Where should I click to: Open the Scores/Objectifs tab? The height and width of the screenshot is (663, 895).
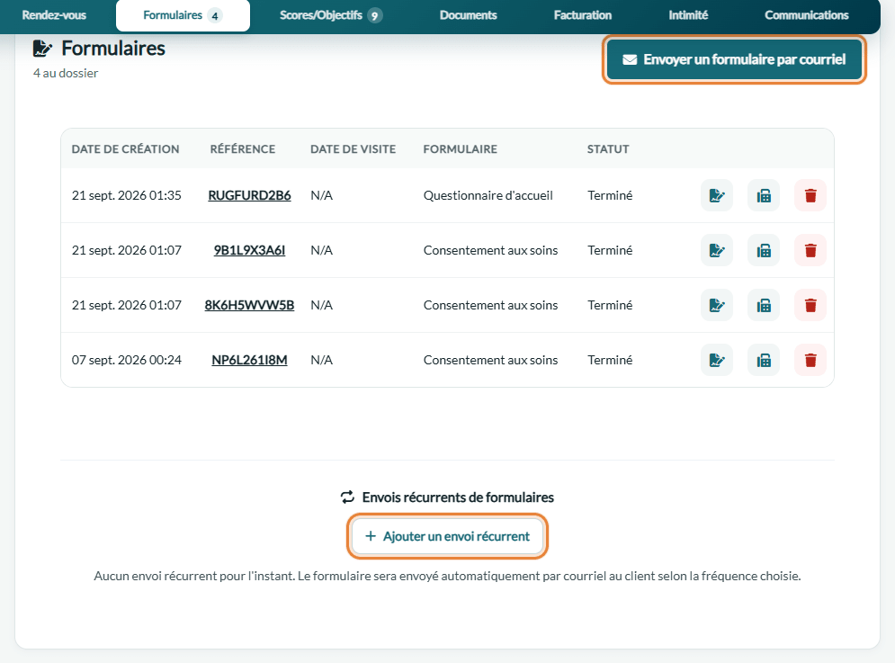click(330, 15)
